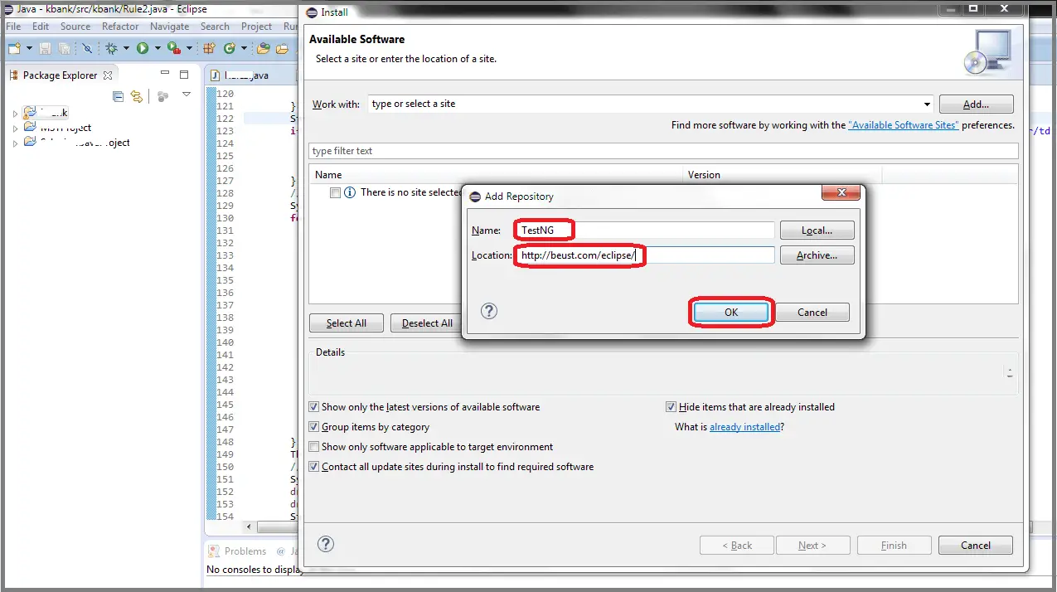The image size is (1057, 592).
Task: Click OK in Add Repository dialog
Action: [730, 313]
